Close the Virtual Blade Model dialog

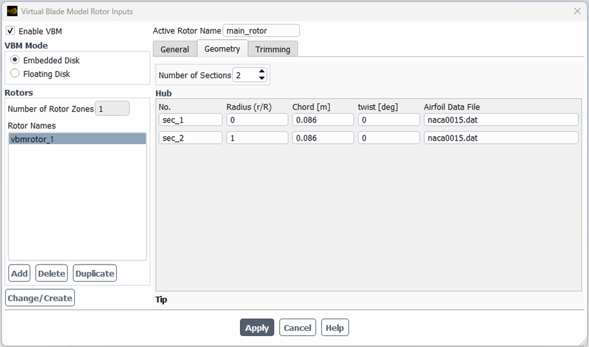(577, 11)
